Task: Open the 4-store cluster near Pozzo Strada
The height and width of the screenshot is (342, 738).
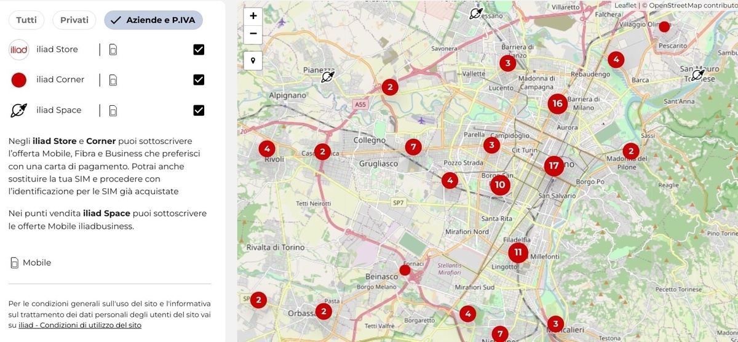Action: point(450,180)
